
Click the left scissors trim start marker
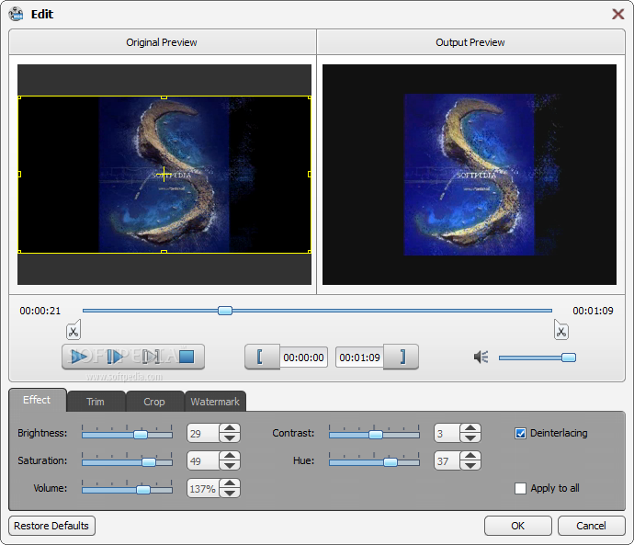point(74,330)
